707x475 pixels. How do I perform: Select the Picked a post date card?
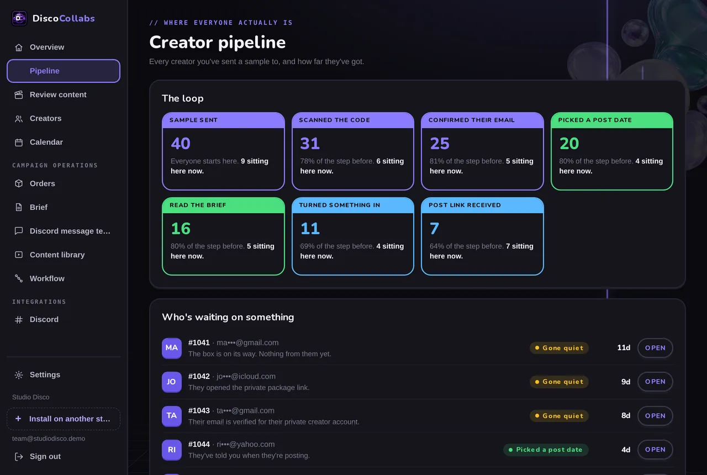click(x=612, y=151)
